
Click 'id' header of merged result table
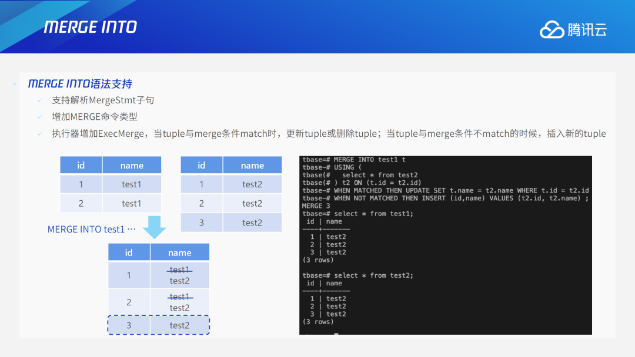click(129, 252)
